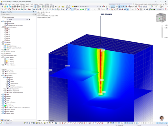Toggle the Title Information checkbox
The height and width of the screenshot is (126, 168).
coord(3,72)
